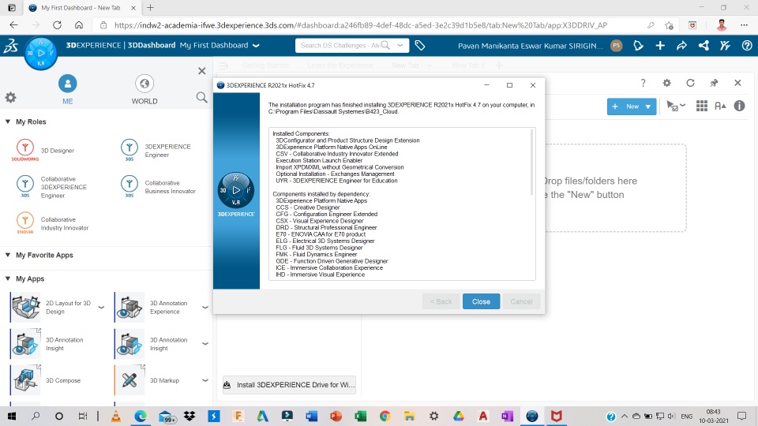Open the social network share icon
Image resolution: width=758 pixels, height=426 pixels.
(704, 46)
